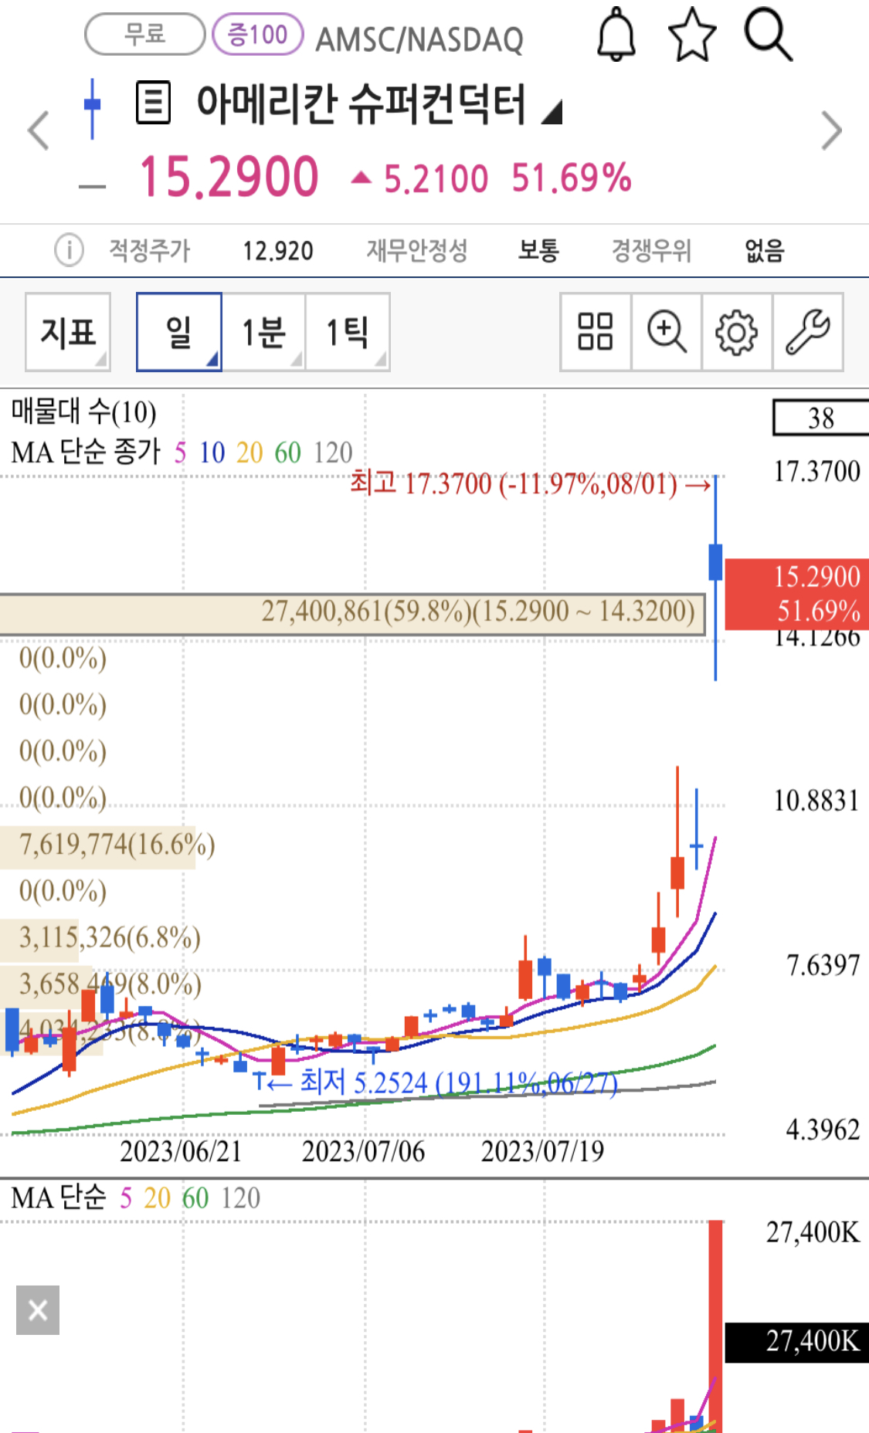Image resolution: width=869 pixels, height=1433 pixels.
Task: Switch to the 1분 minute chart
Action: point(263,332)
